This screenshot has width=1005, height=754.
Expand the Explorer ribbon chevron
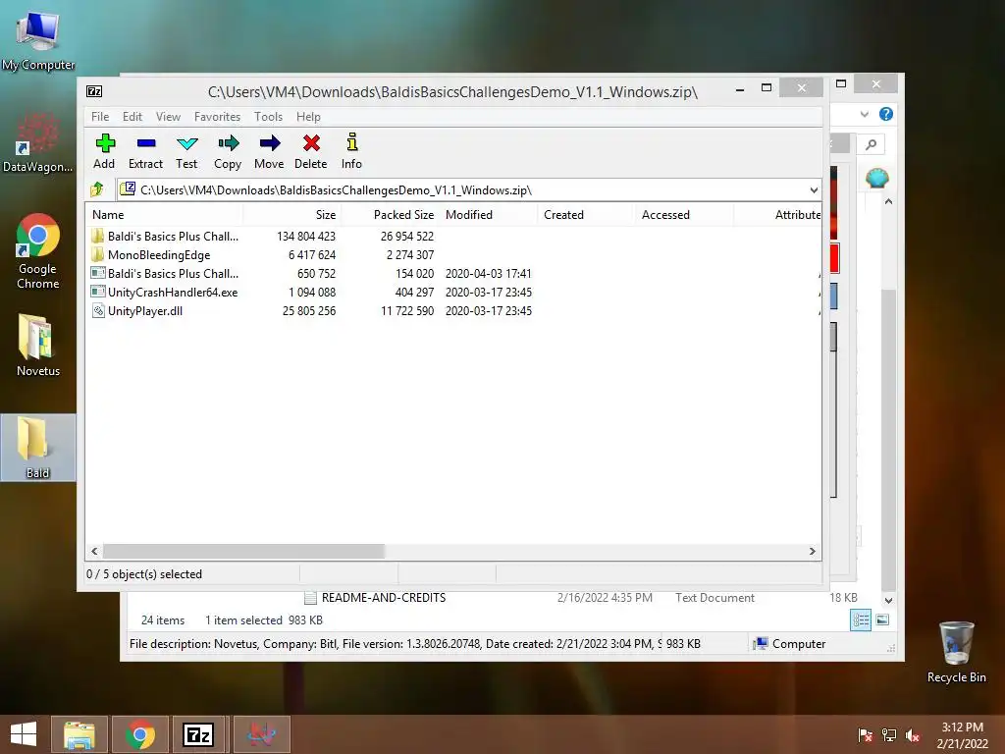coord(864,114)
